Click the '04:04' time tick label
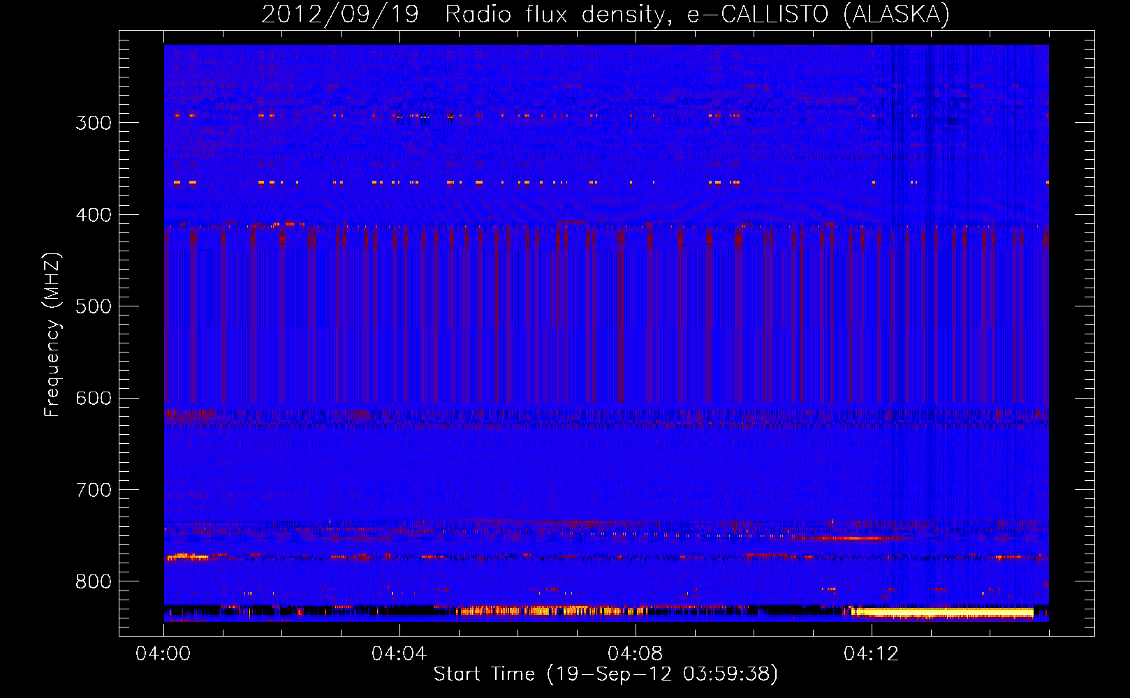This screenshot has width=1130, height=698. [x=399, y=654]
